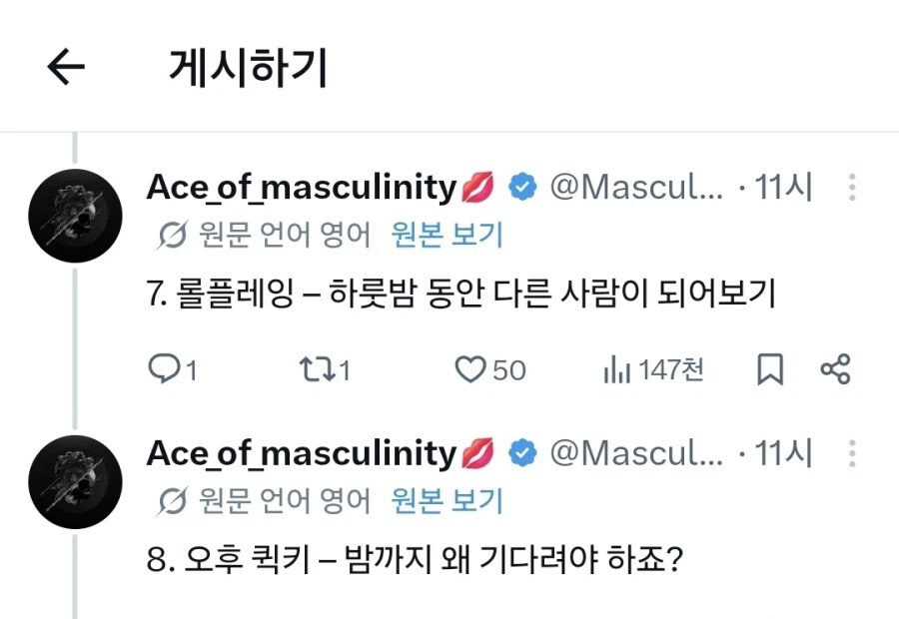Image resolution: width=899 pixels, height=619 pixels.
Task: Click verified badge on the second post
Action: [x=522, y=453]
